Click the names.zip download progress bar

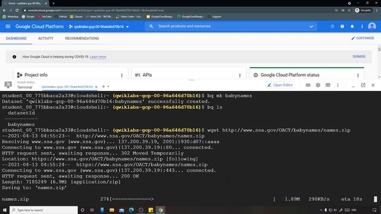[x=193, y=199]
